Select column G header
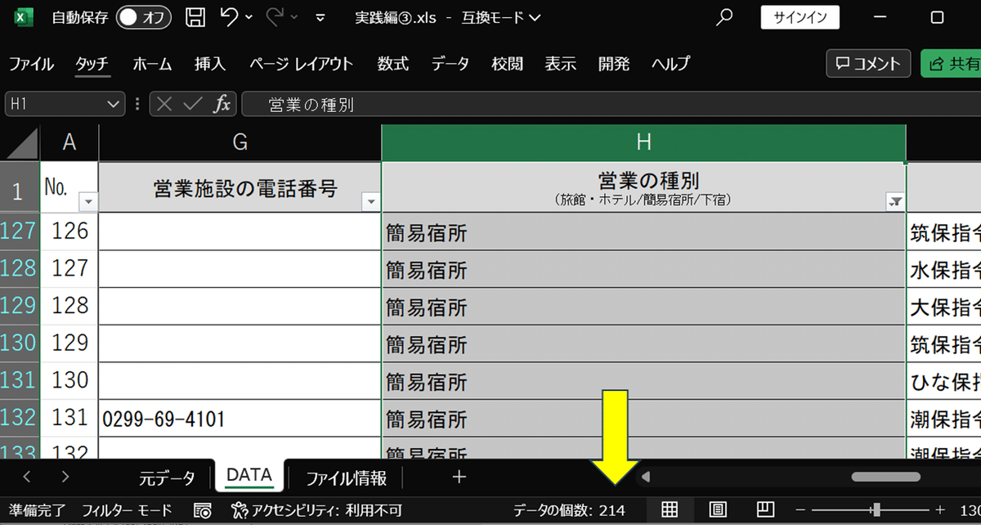 coord(240,143)
